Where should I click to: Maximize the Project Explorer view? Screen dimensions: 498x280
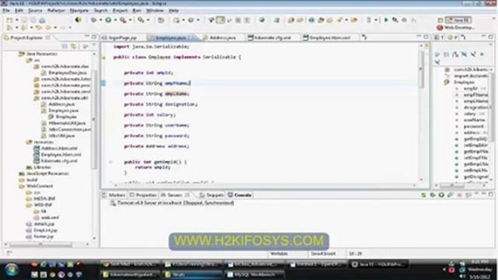click(93, 37)
